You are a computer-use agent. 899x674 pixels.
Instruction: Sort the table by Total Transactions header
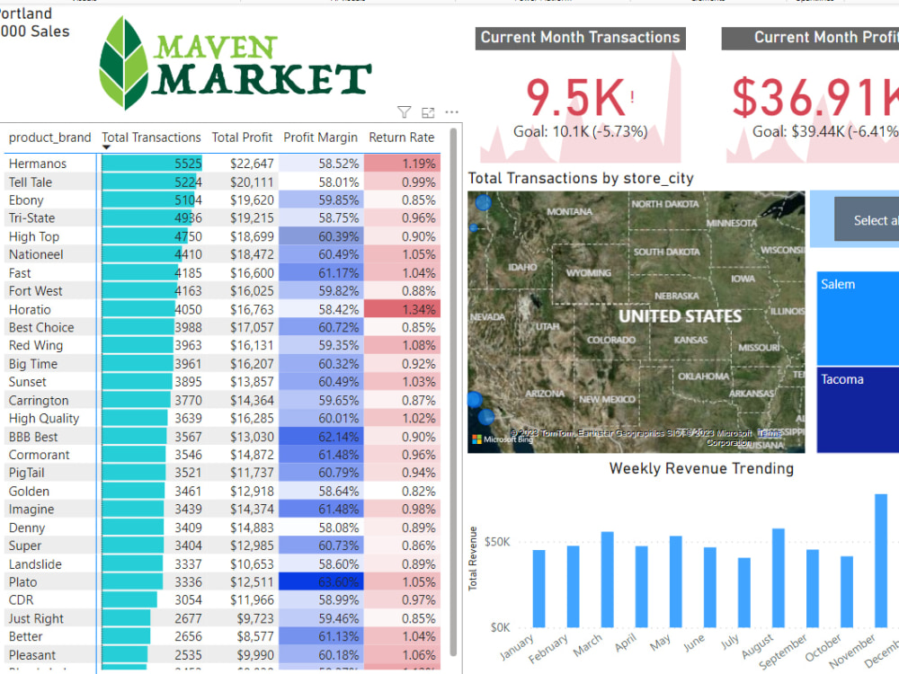(x=151, y=137)
